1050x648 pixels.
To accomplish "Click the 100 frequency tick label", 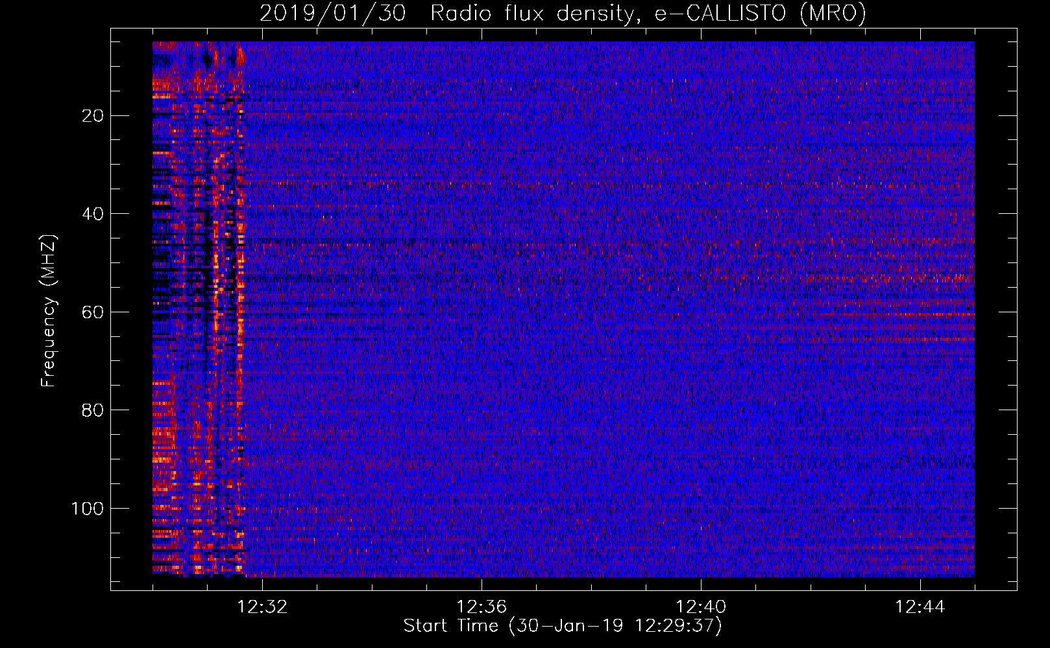I will (88, 509).
